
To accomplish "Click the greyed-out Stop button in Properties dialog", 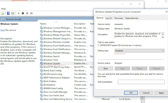I will point(122,68).
